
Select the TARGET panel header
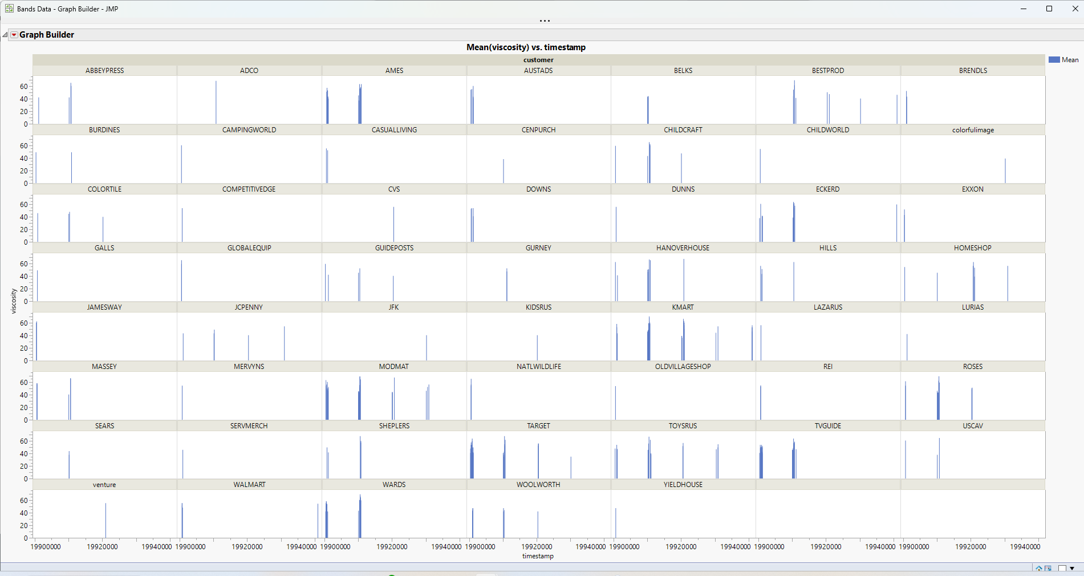tap(538, 426)
